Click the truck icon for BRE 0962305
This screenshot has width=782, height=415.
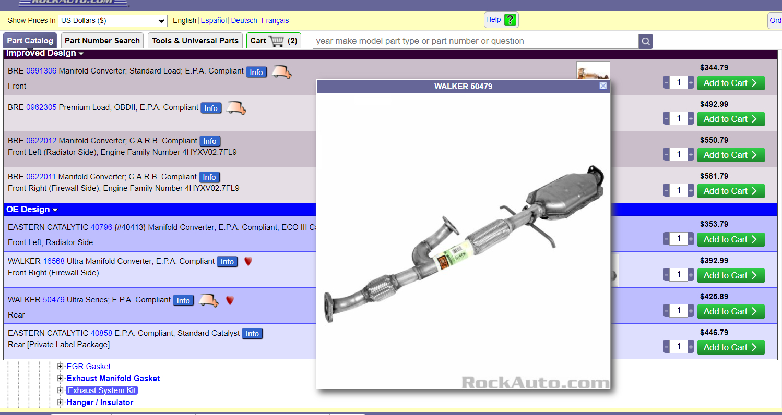[236, 108]
